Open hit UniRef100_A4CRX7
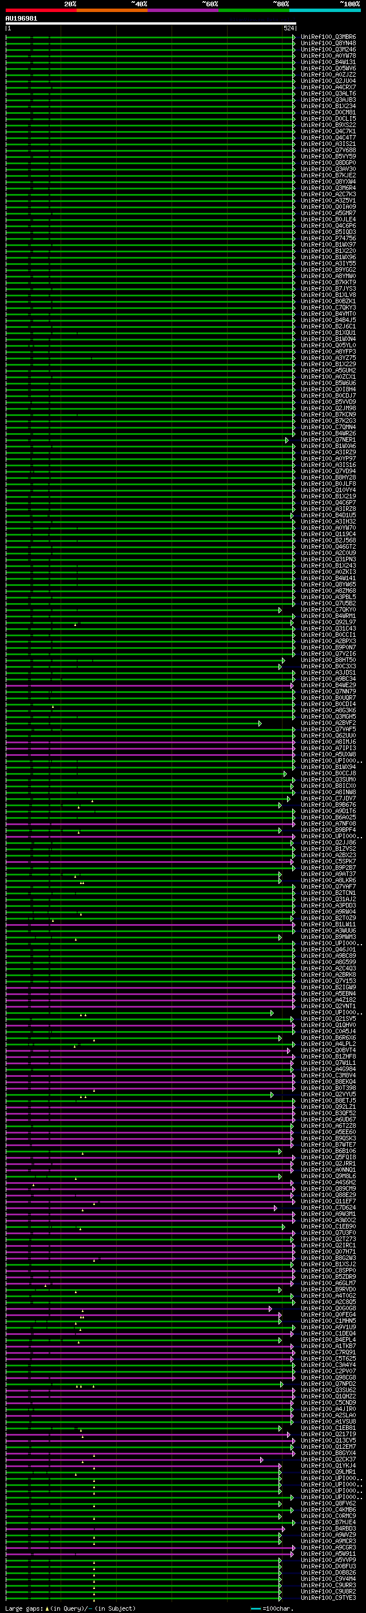 point(328,87)
